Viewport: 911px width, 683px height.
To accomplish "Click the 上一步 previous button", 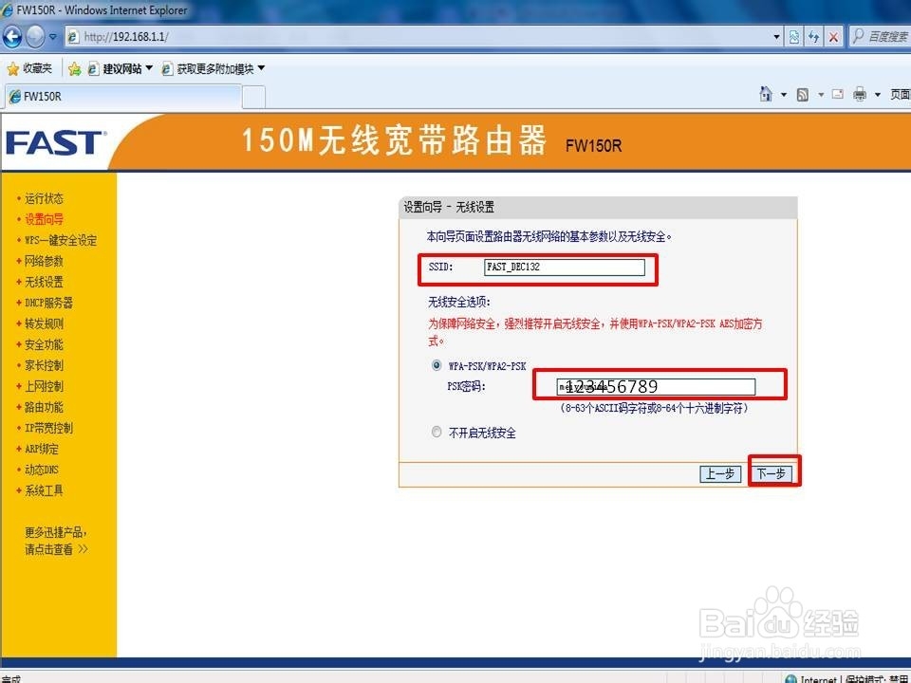I will pyautogui.click(x=720, y=474).
